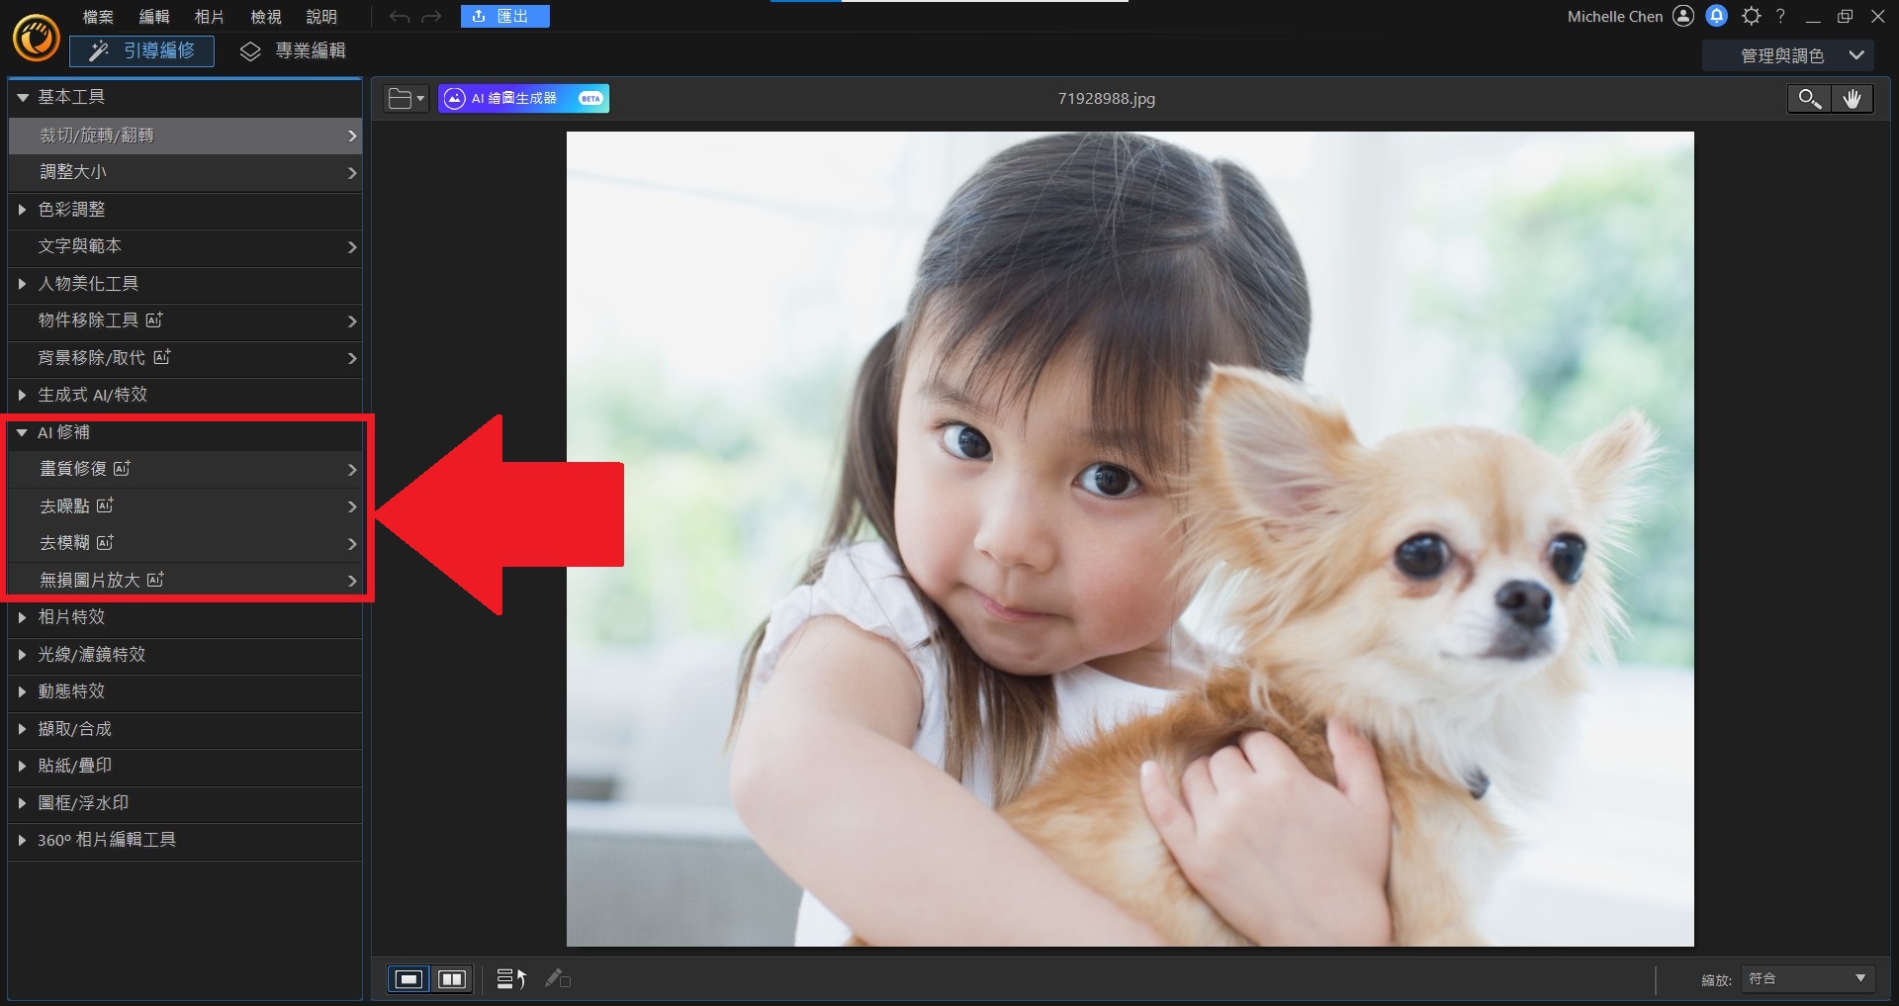Open the 檔案 menu

[97, 17]
